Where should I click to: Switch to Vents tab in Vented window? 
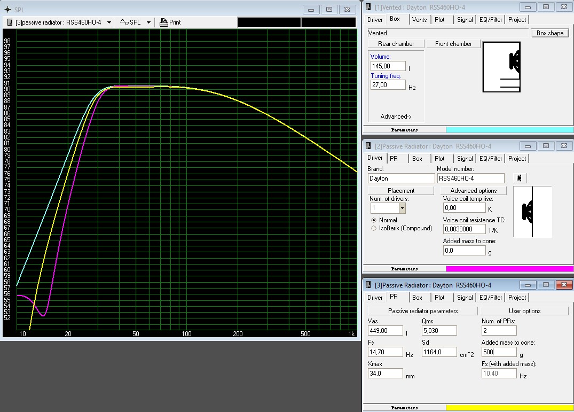click(419, 19)
